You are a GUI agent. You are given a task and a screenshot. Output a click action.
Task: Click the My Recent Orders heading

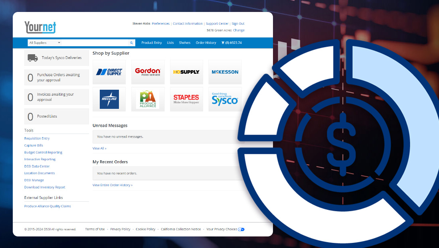[x=110, y=162]
